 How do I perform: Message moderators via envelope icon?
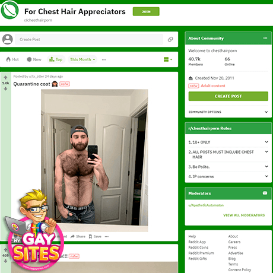coord(265,193)
